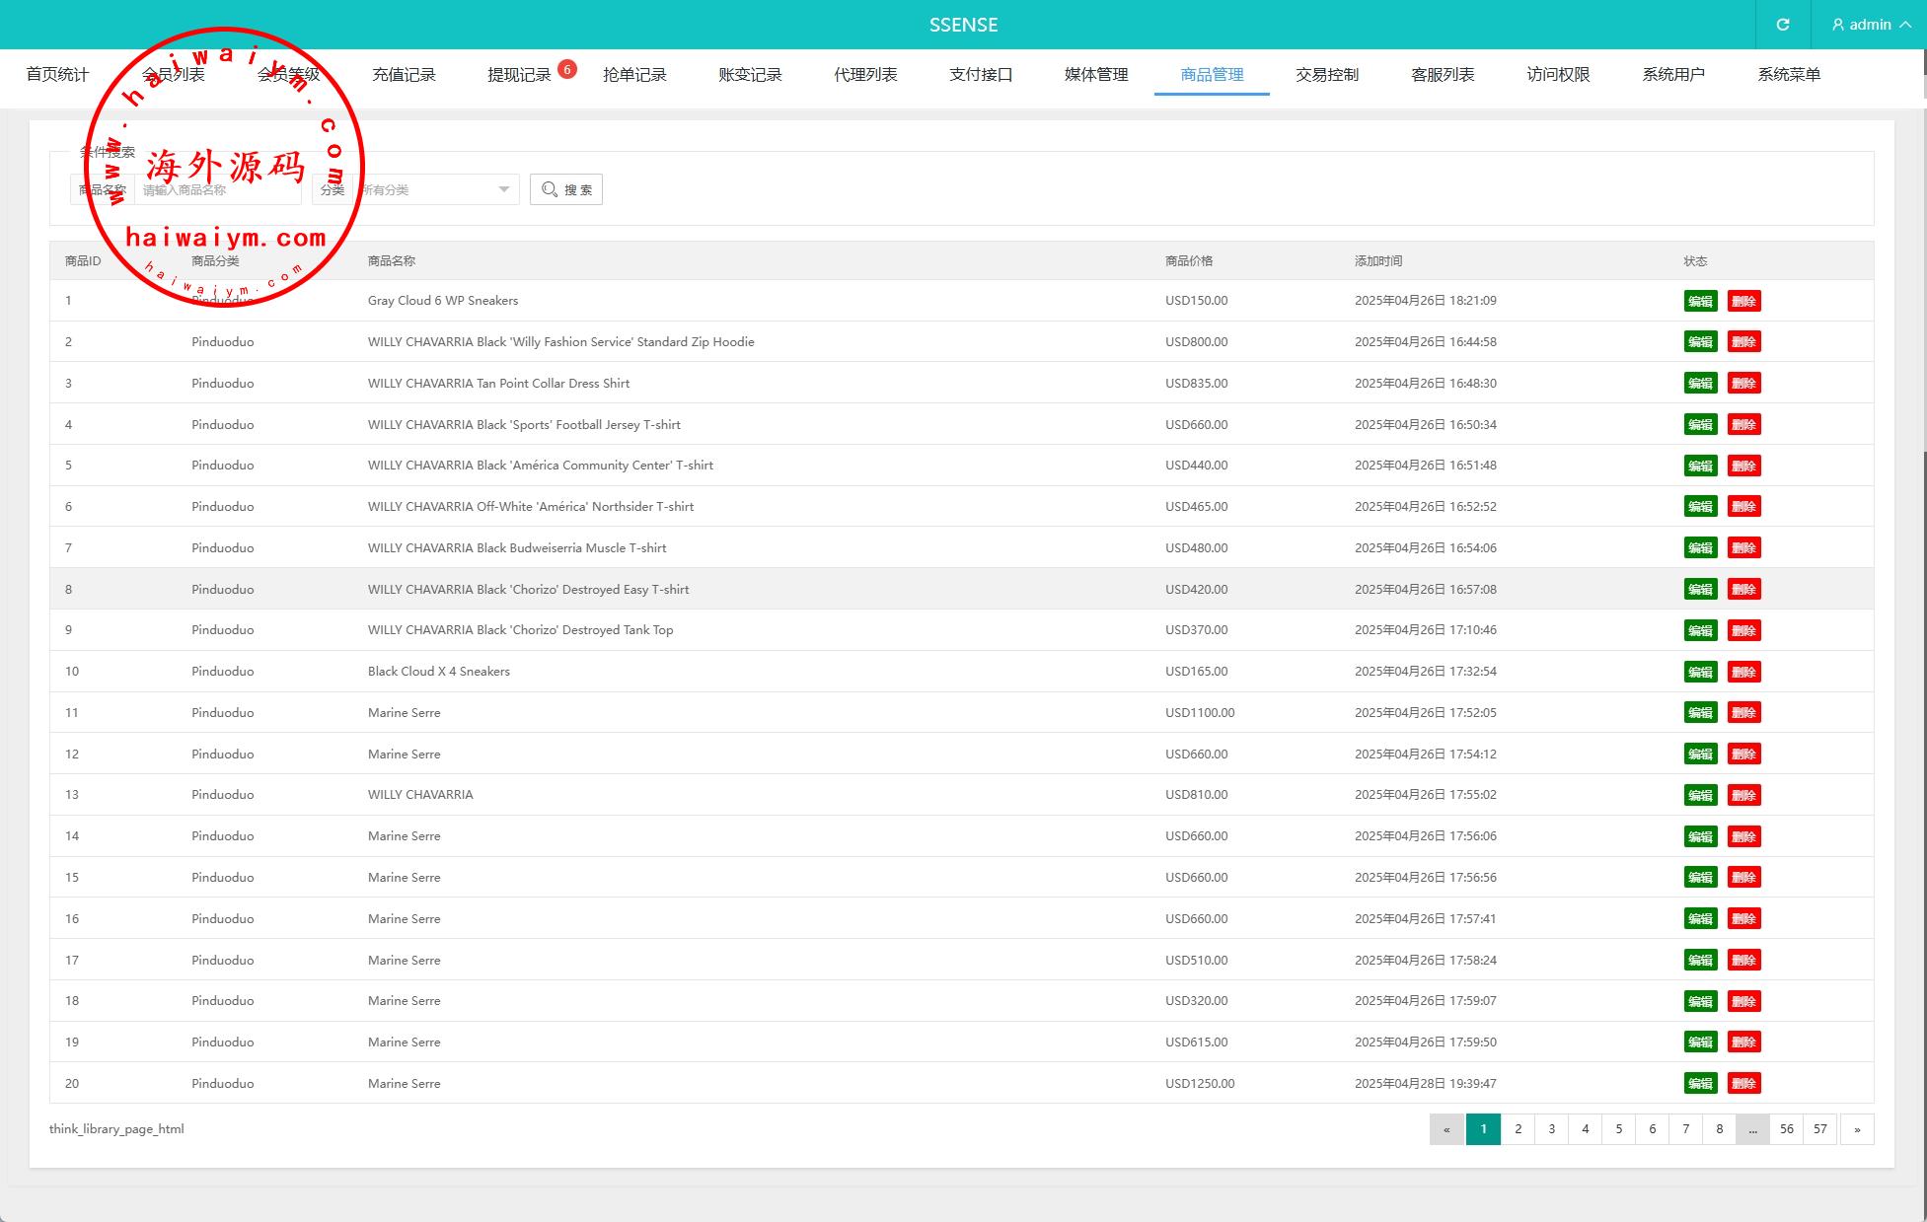This screenshot has width=1927, height=1222.
Task: Open the 系统菜单 tab
Action: pyautogui.click(x=1788, y=74)
